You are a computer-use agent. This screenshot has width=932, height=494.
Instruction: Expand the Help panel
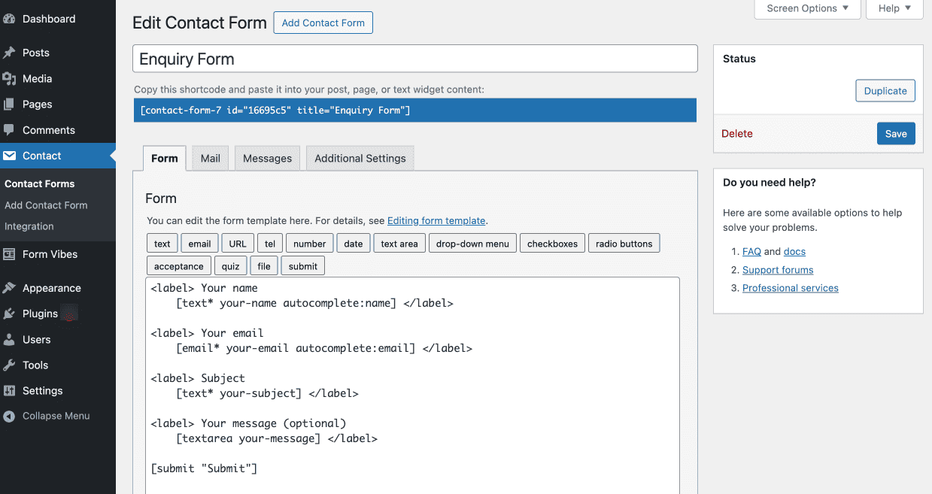(x=894, y=8)
